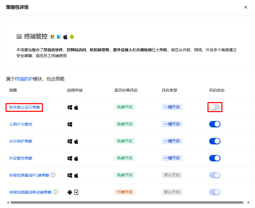
Task: Click the horizontal scrollbar right arrow
Action: 248,202
